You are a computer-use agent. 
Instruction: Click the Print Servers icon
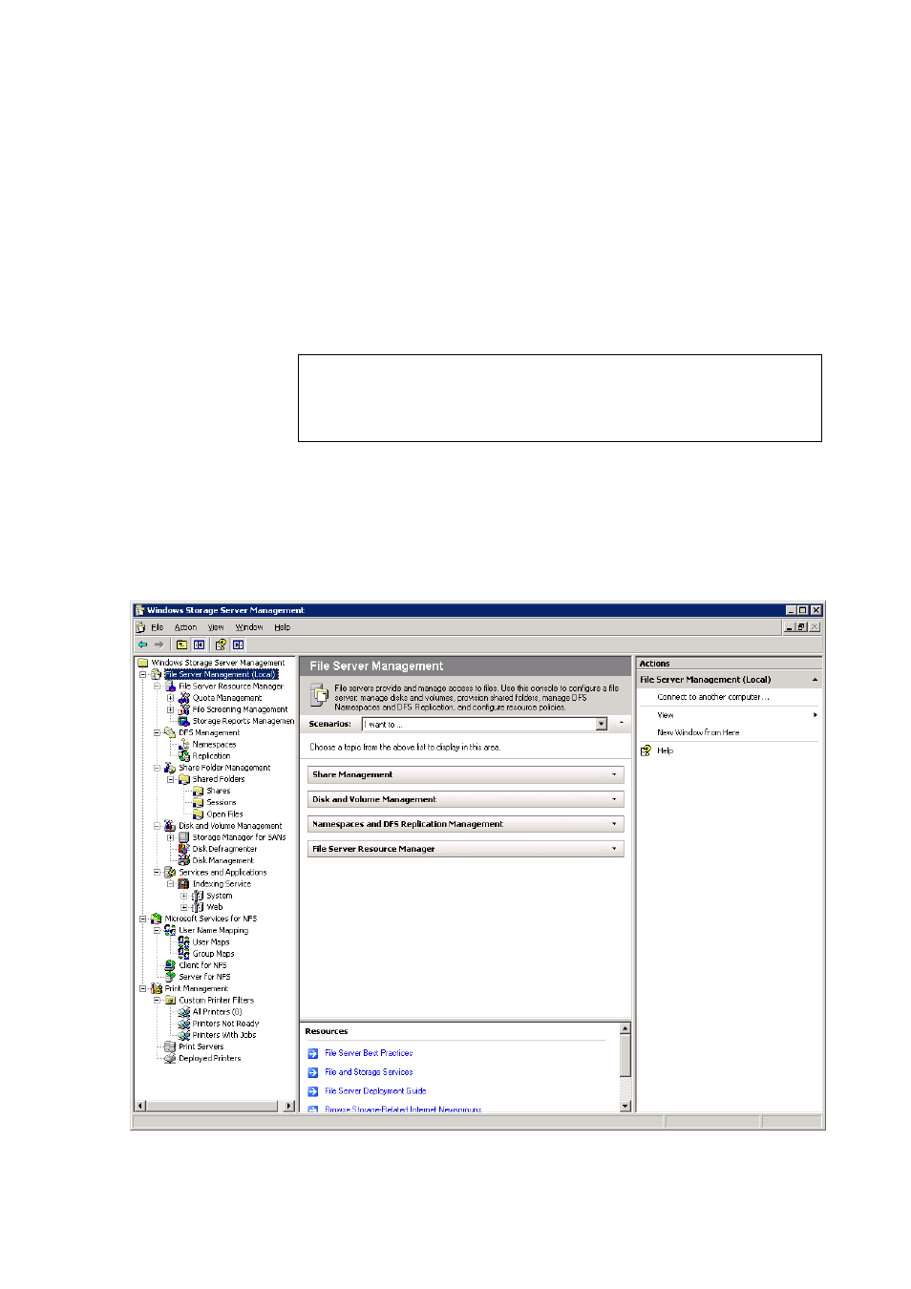[170, 1046]
